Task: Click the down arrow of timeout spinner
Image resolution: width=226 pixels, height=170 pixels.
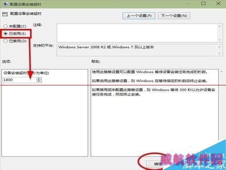Action: point(39,81)
